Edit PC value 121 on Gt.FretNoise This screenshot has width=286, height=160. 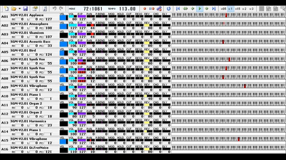click(x=48, y=152)
